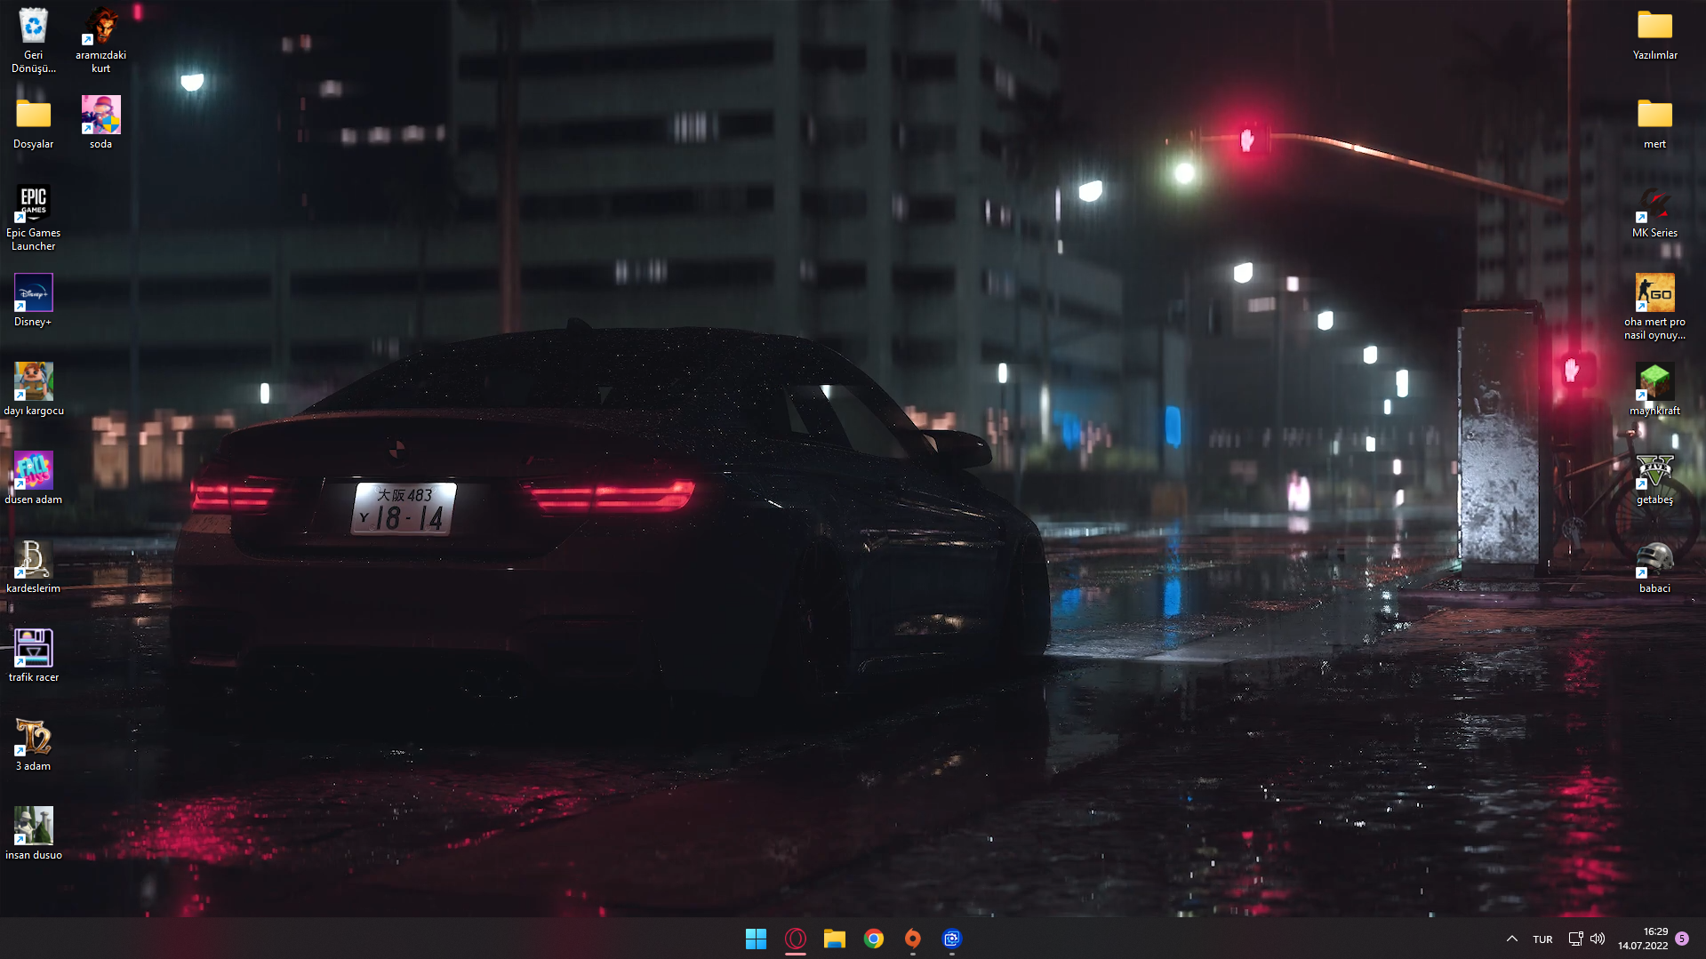Select the dusen adam shortcut
The width and height of the screenshot is (1706, 959).
click(x=33, y=478)
